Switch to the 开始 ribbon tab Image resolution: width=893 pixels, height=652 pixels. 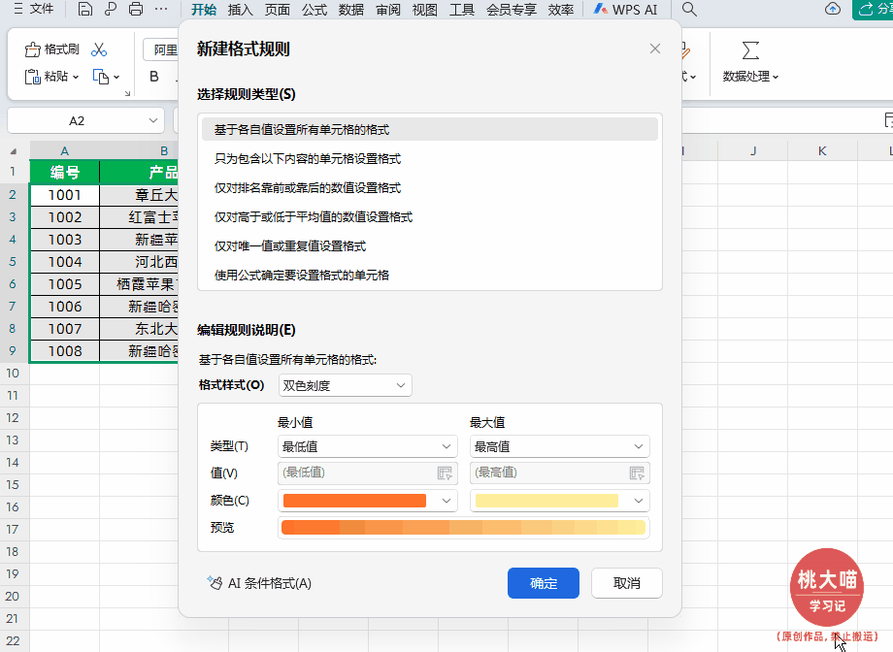203,10
